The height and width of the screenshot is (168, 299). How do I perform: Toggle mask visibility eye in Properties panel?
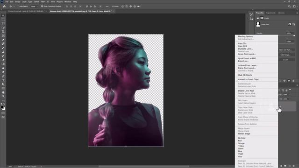point(289,81)
